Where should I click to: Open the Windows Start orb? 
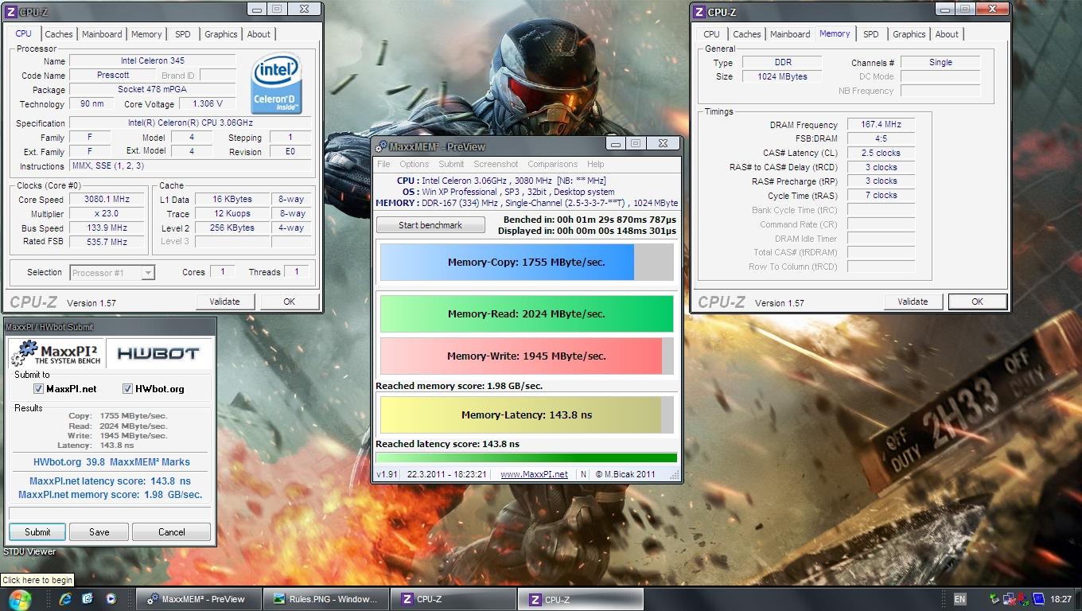(x=18, y=598)
